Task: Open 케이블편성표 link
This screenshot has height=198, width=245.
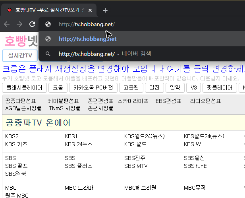Action: 63,101
